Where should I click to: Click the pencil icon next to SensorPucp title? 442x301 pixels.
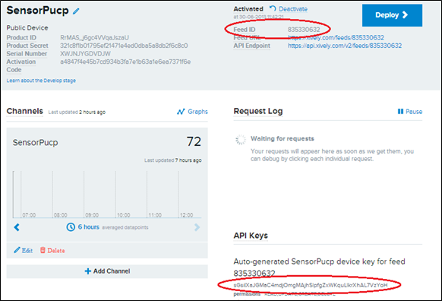pos(76,11)
